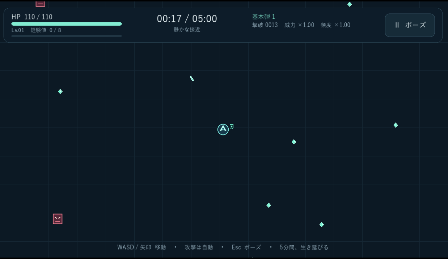Click the white bullet projectile
The image size is (448, 259).
tap(192, 78)
